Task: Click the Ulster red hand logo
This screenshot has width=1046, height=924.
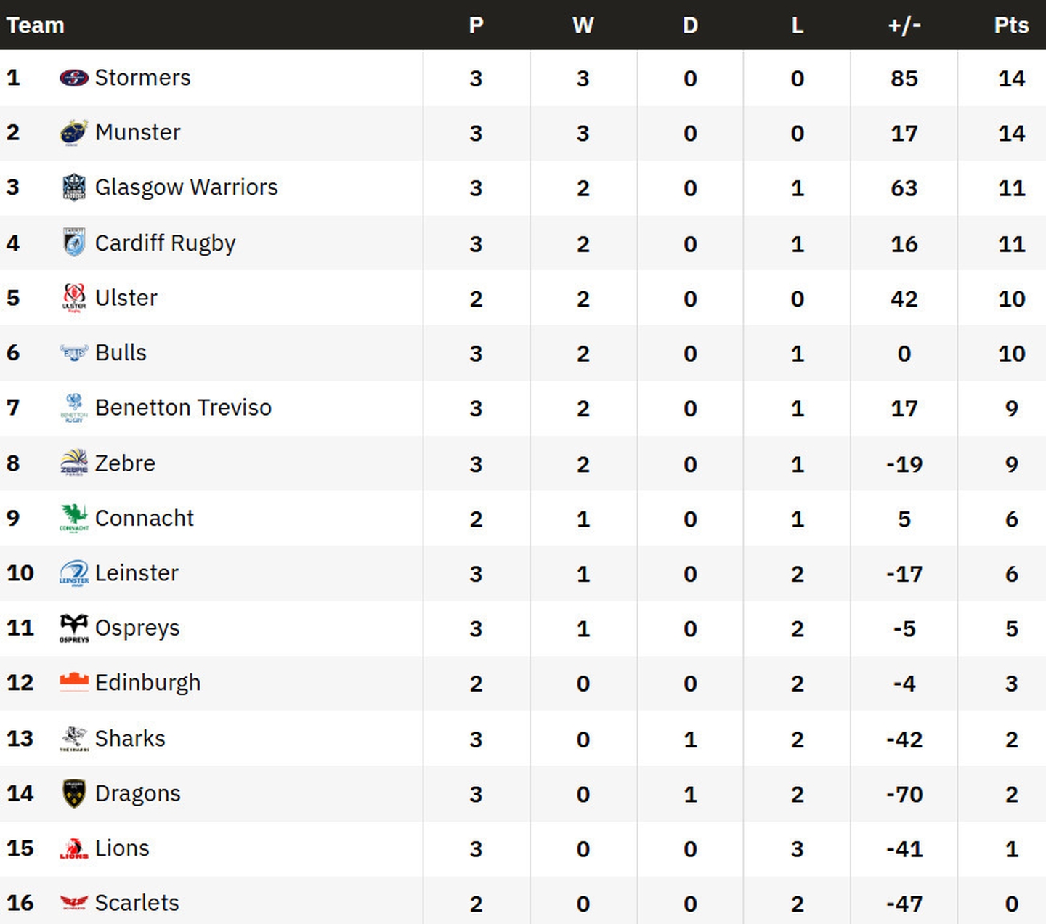Action: pos(73,298)
